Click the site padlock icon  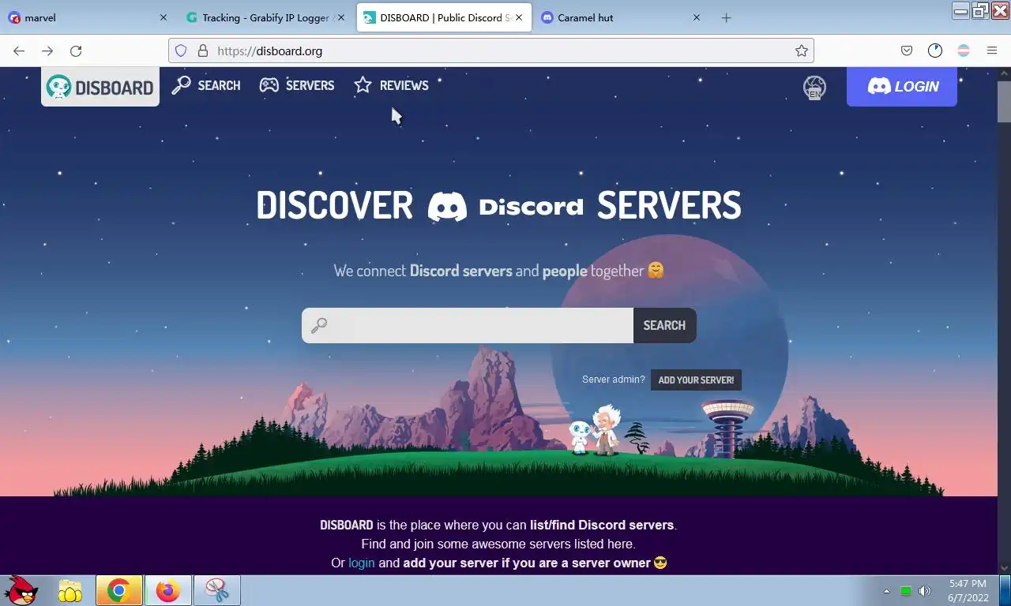click(x=202, y=50)
